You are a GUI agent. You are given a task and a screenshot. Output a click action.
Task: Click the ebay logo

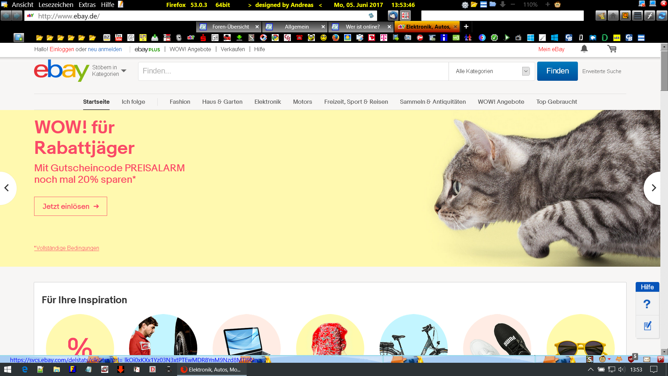point(61,71)
